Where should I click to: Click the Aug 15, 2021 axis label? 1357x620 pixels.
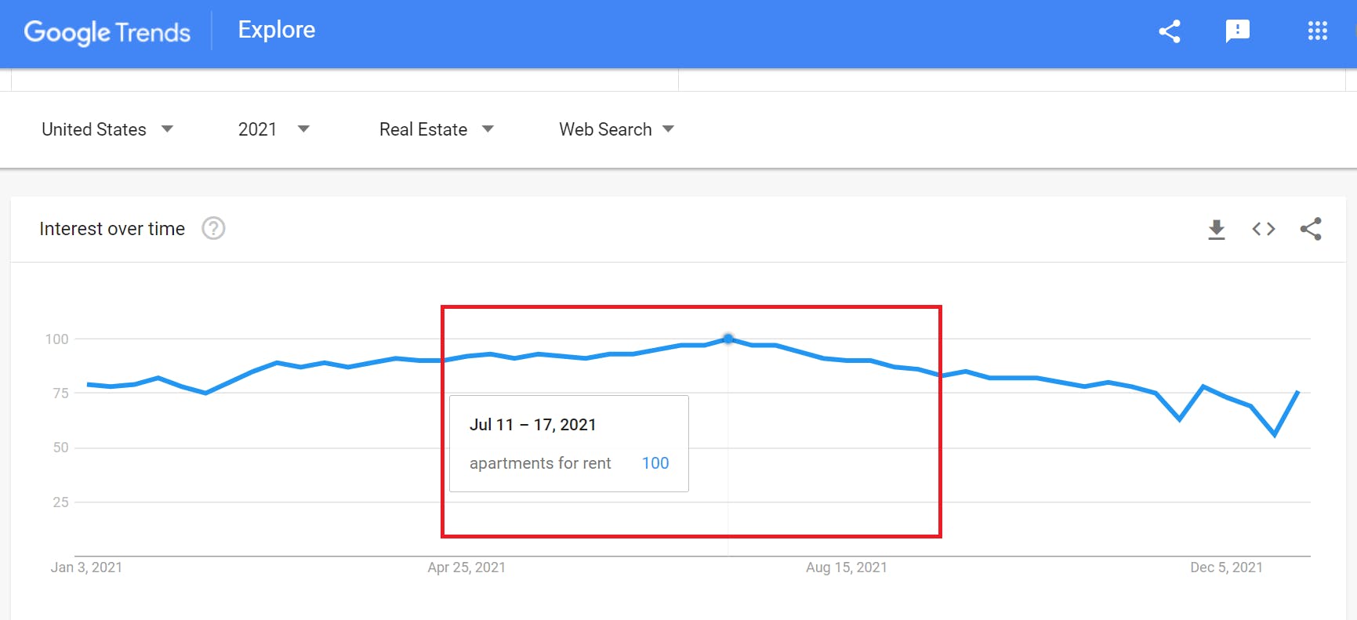[x=847, y=567]
